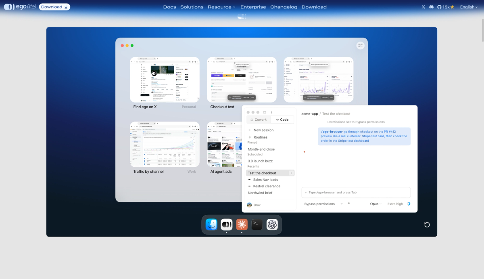Open the AI agent ads thumbnail
The width and height of the screenshot is (484, 279).
[x=224, y=144]
